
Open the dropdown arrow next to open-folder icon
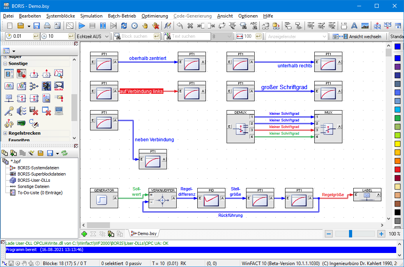coord(29,26)
